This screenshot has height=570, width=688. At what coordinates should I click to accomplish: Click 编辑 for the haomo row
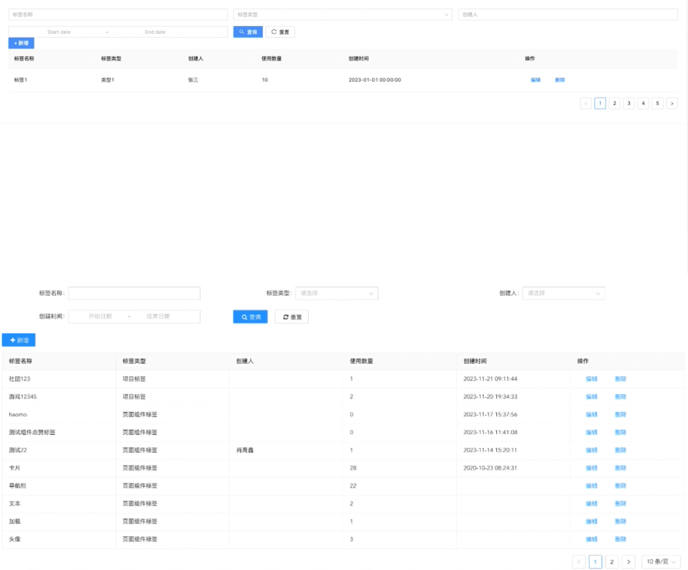pos(591,414)
